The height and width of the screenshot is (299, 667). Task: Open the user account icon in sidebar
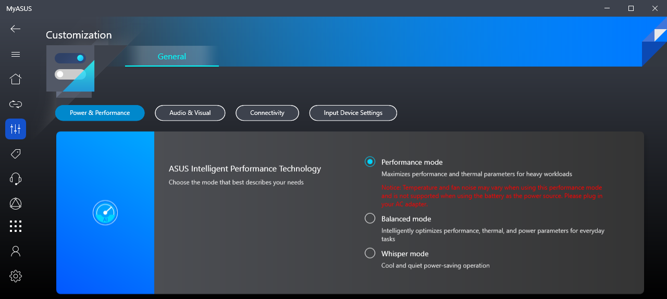click(16, 251)
